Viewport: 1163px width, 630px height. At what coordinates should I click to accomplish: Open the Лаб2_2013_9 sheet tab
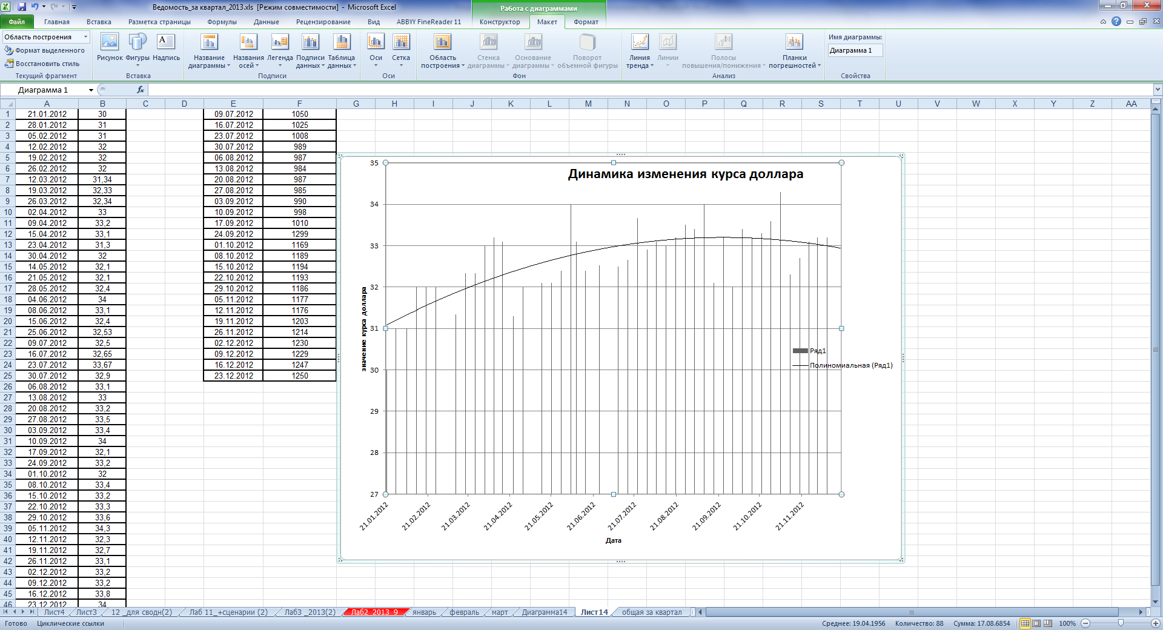click(x=374, y=612)
